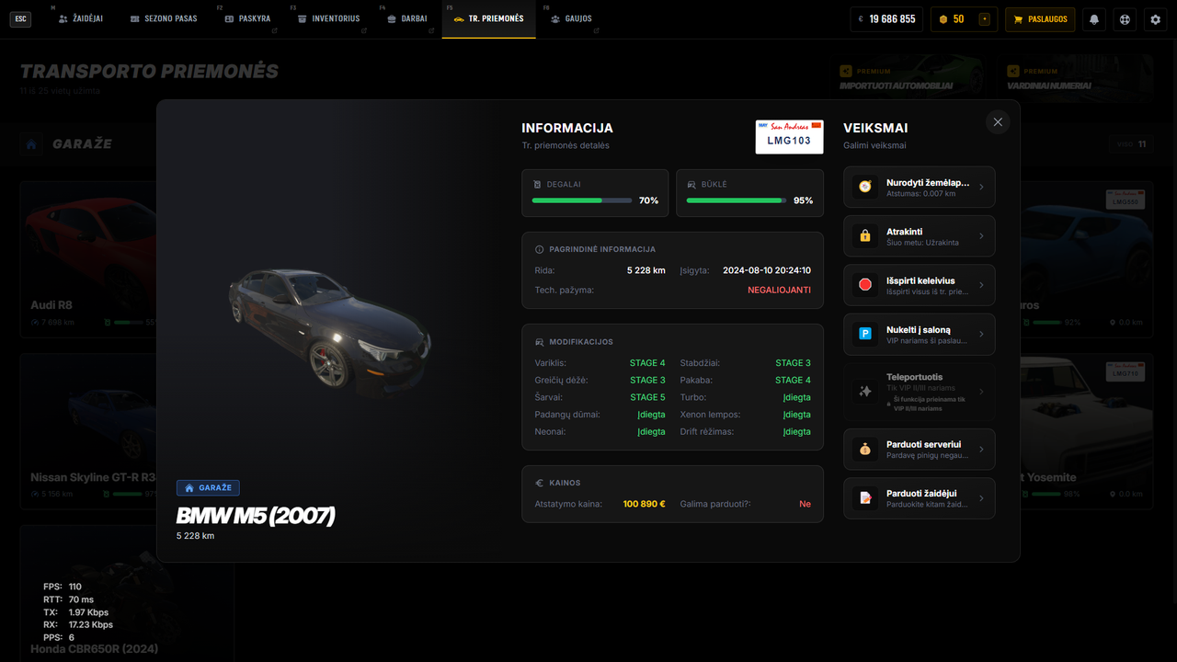Click the notification bell icon
1177x662 pixels.
(x=1094, y=18)
